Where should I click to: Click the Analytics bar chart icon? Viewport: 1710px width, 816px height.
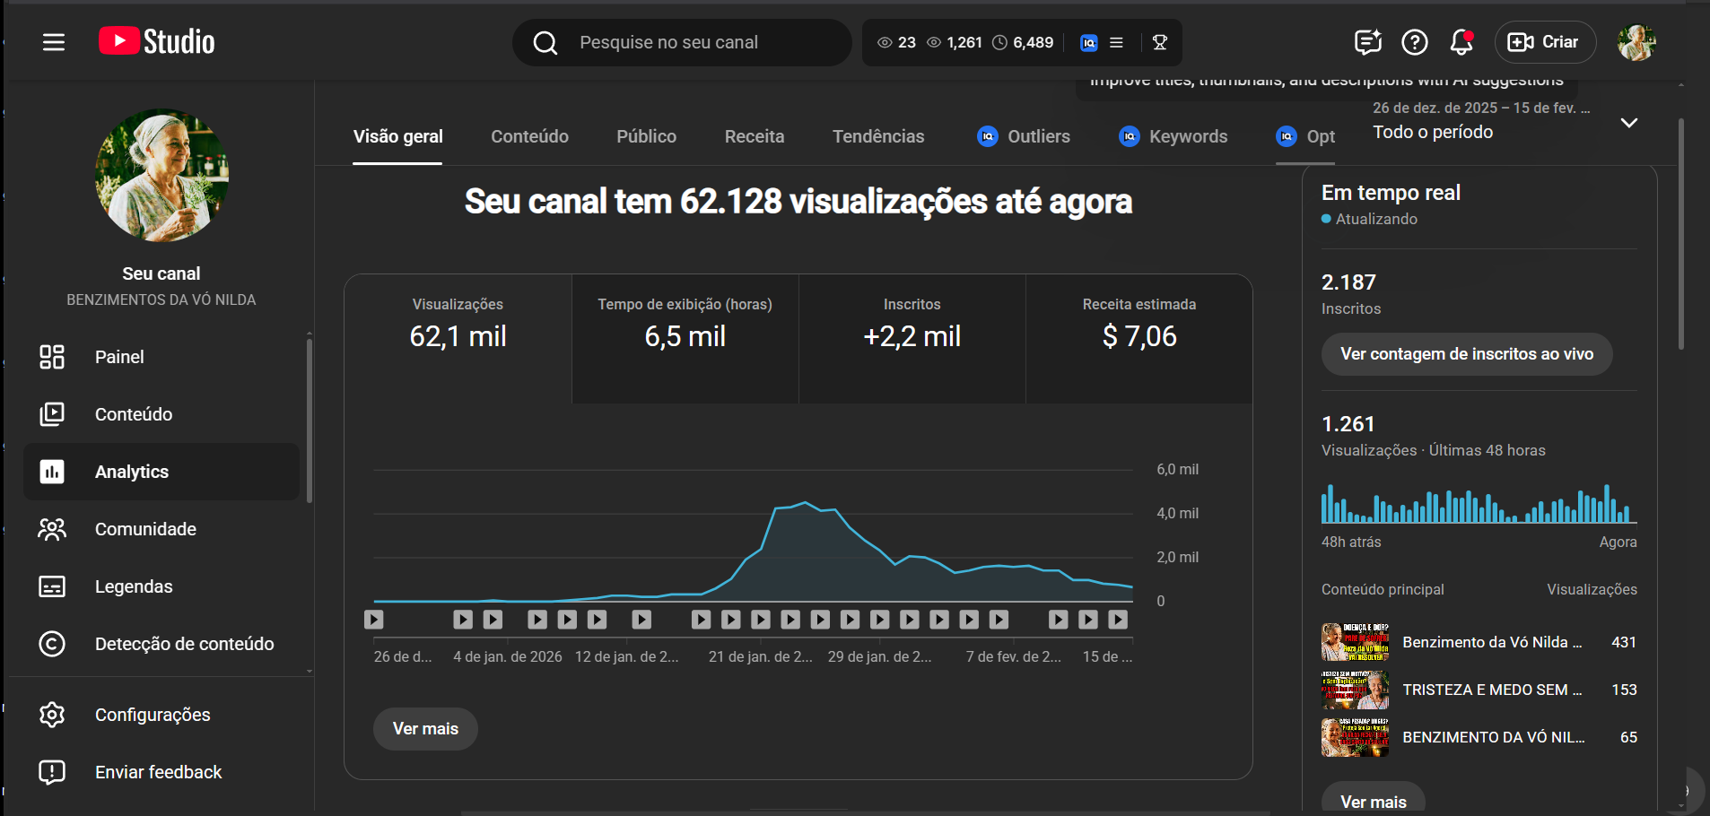tap(52, 472)
